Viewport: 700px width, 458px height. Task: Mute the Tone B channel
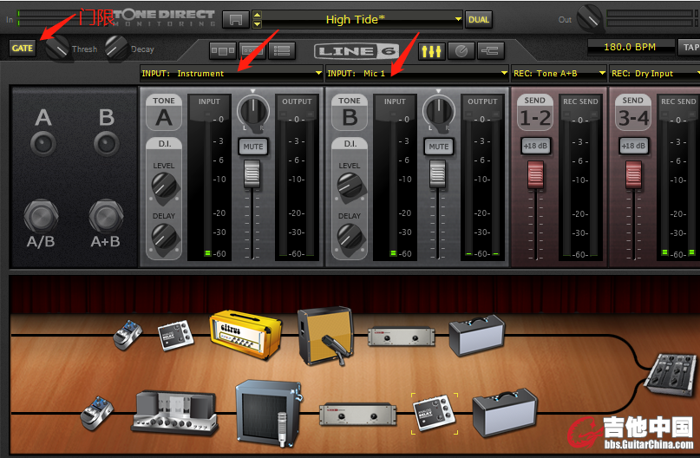click(x=439, y=147)
